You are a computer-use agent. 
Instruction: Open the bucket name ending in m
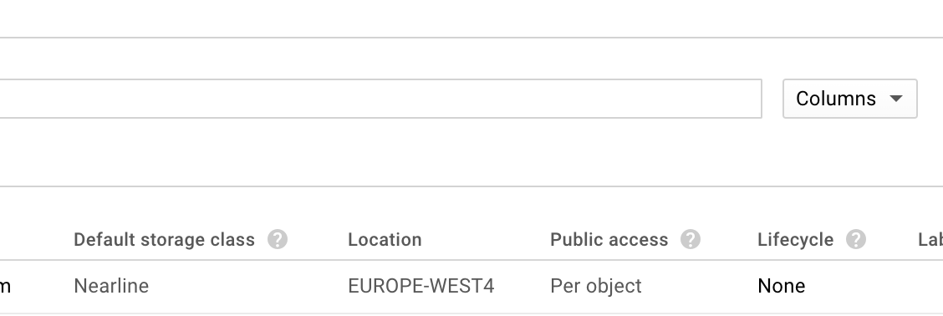click(x=5, y=286)
